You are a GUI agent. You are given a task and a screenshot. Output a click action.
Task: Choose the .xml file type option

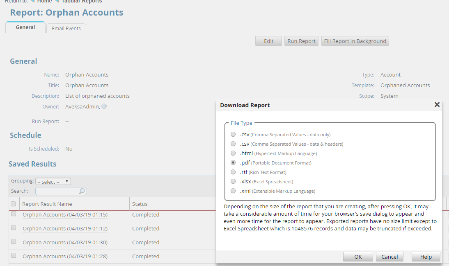click(x=233, y=191)
